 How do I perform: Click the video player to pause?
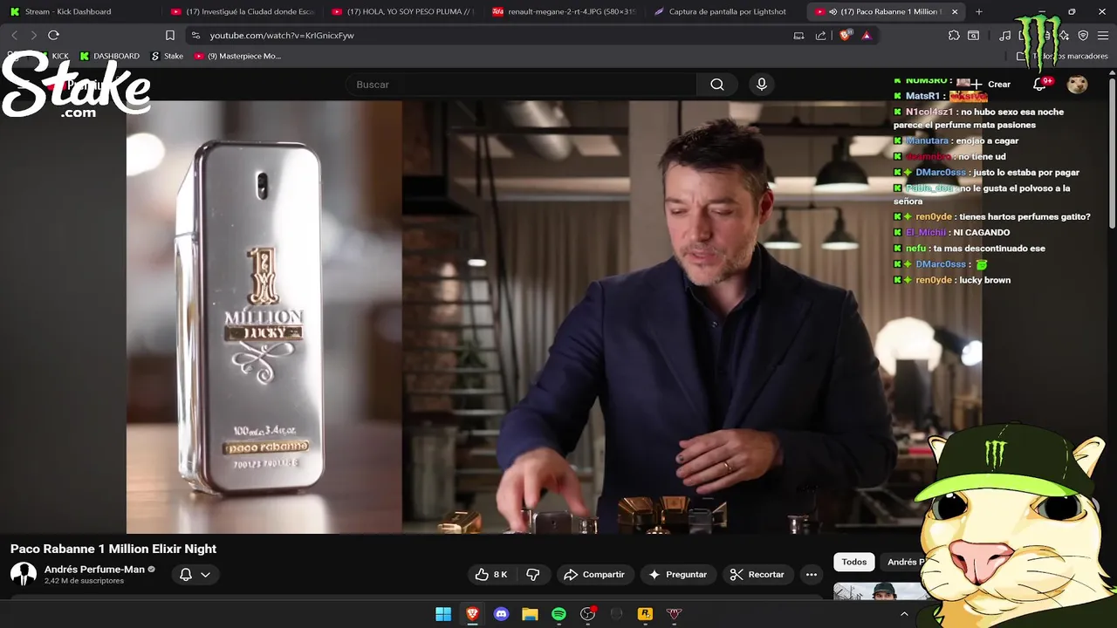554,316
